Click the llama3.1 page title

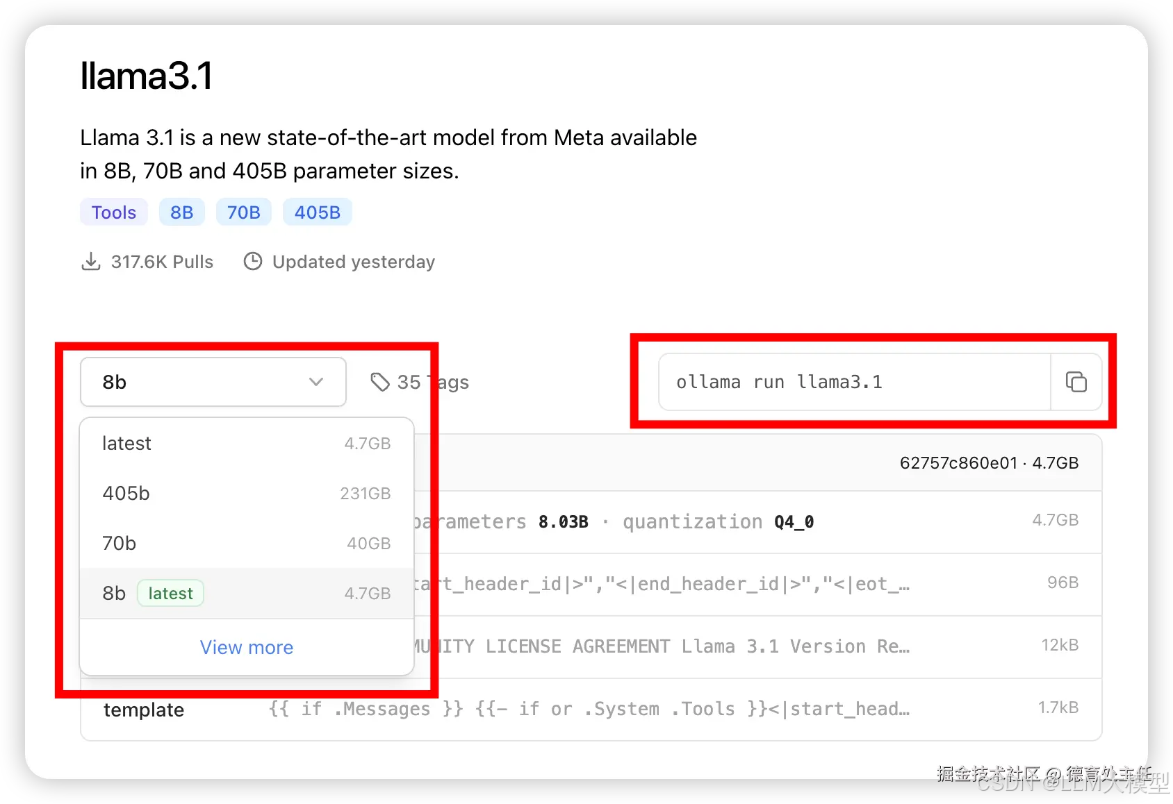tap(146, 75)
